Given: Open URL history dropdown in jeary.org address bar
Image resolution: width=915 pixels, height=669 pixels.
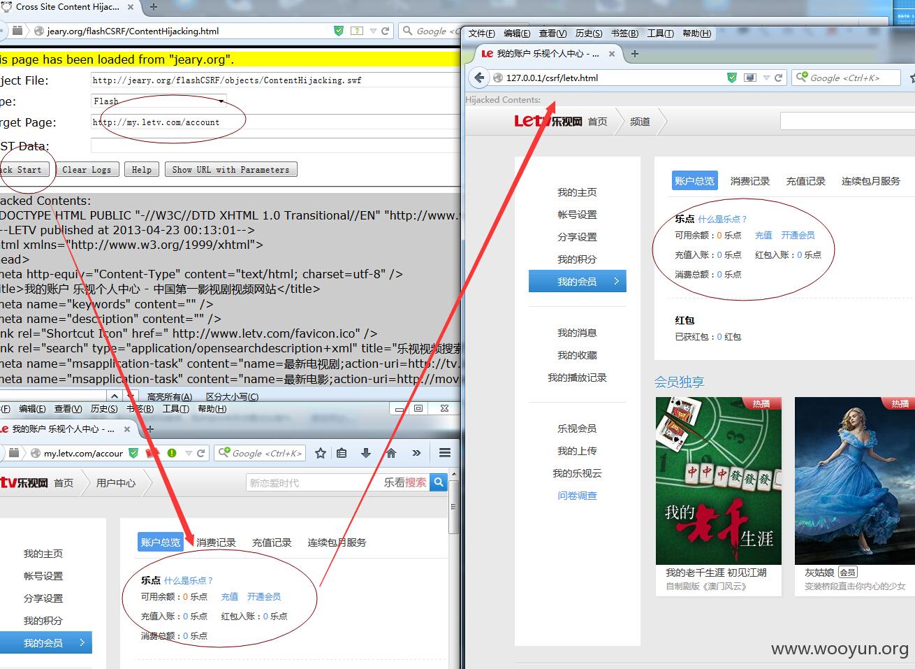Looking at the screenshot, I should click(x=374, y=31).
